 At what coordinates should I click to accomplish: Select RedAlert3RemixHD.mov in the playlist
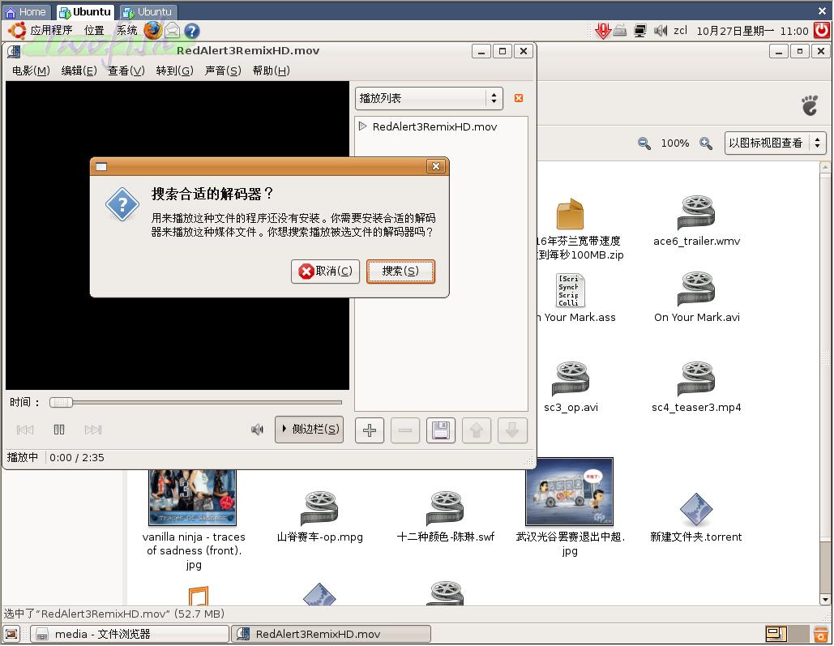click(x=434, y=126)
